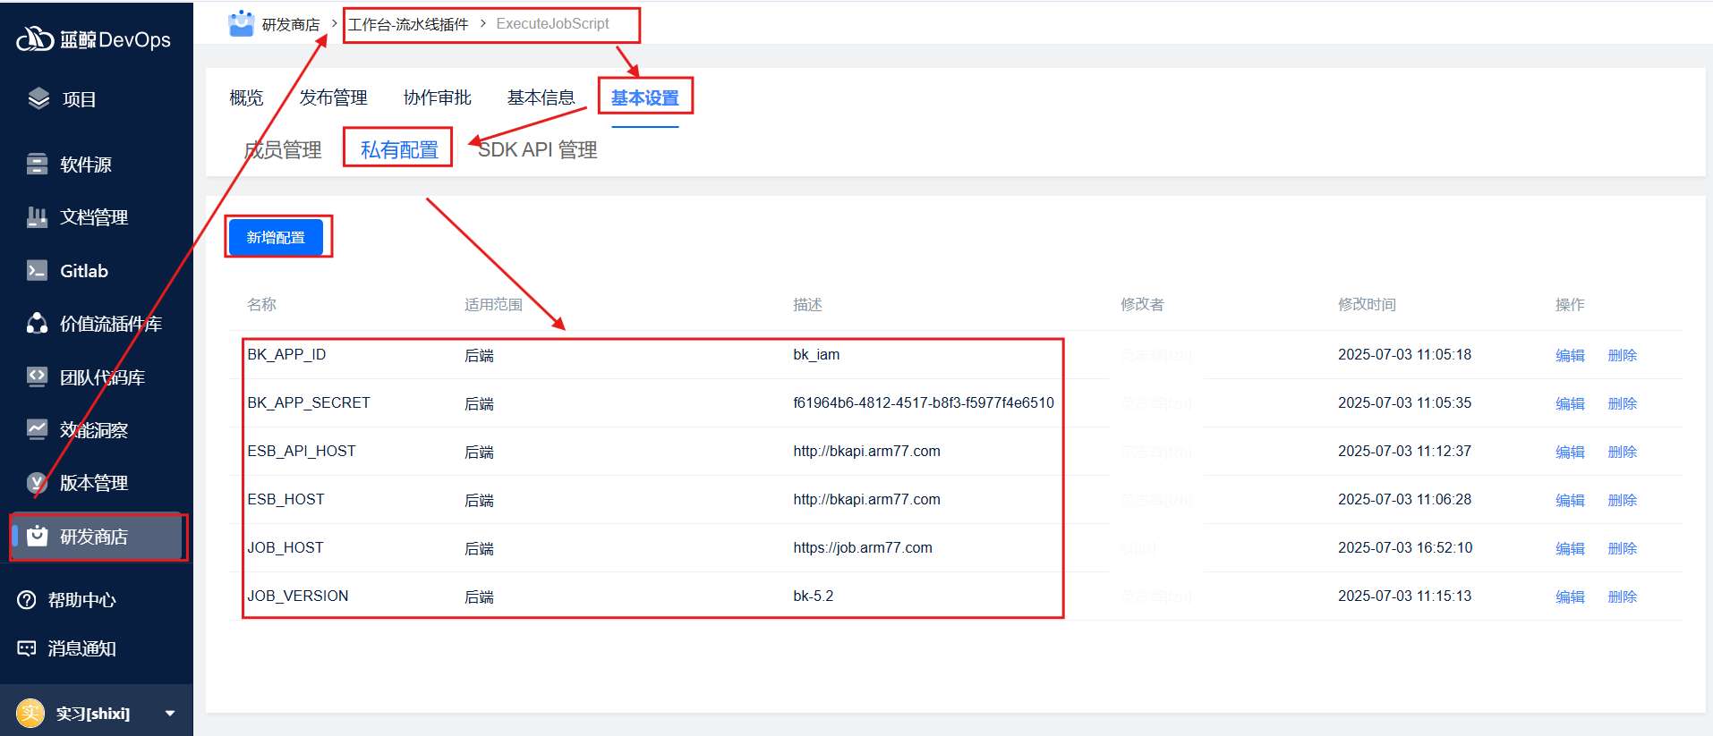Click the 消息通知 message icon

coord(27,648)
